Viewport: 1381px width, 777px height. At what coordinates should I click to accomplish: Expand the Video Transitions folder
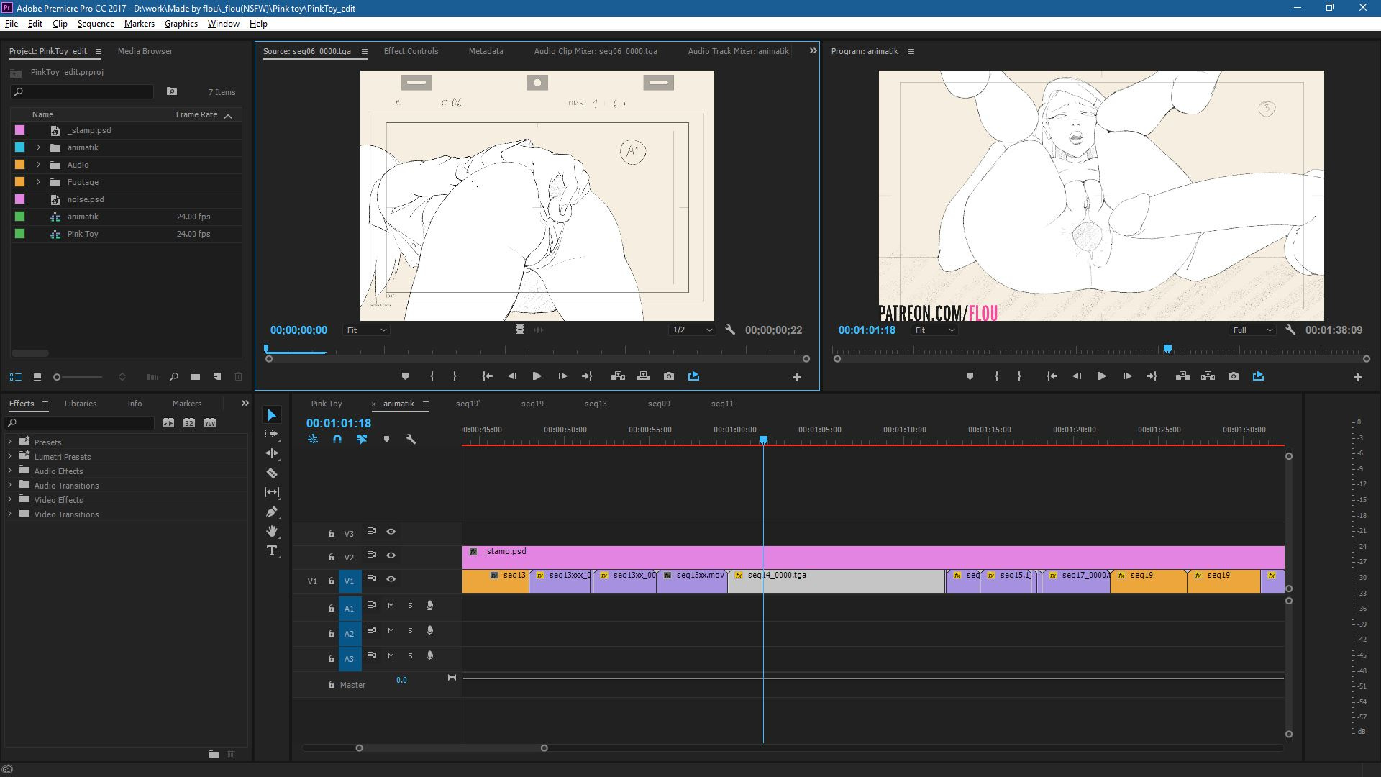click(x=10, y=514)
